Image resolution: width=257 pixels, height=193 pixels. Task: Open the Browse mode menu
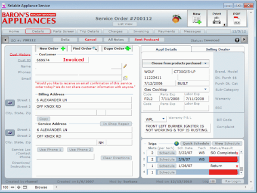click(41, 187)
